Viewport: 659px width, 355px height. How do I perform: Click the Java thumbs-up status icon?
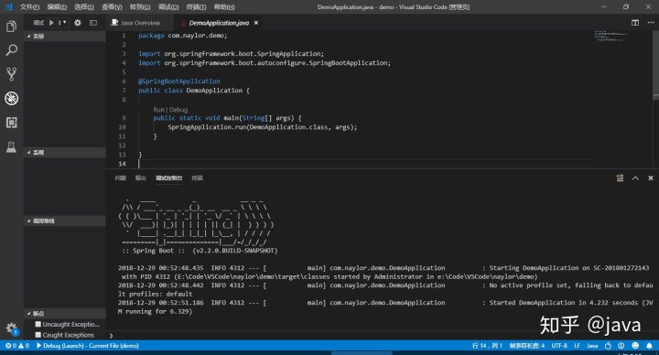click(x=608, y=346)
